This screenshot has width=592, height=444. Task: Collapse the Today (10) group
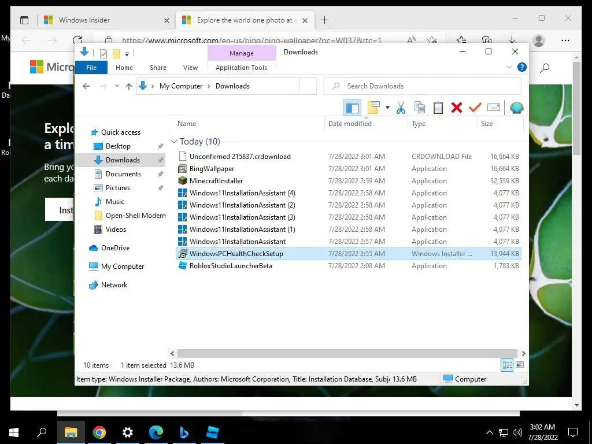pos(174,142)
